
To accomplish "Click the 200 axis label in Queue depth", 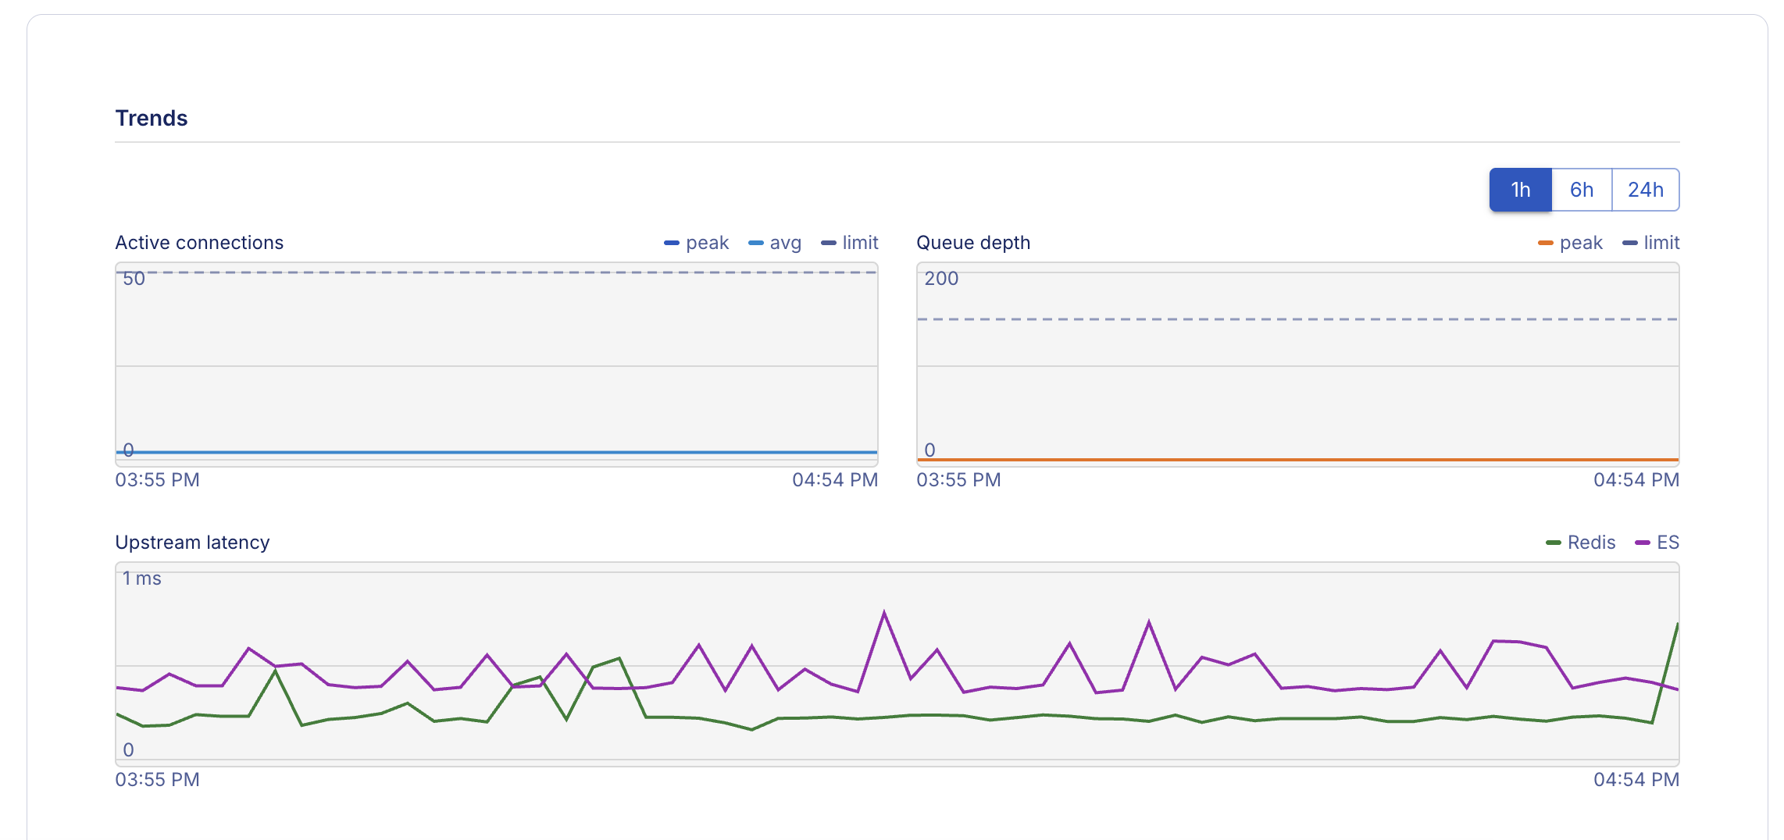I will (941, 279).
